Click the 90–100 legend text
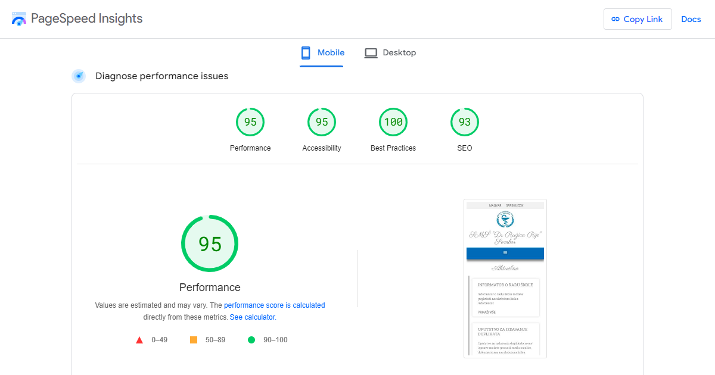This screenshot has width=715, height=375. click(x=275, y=340)
